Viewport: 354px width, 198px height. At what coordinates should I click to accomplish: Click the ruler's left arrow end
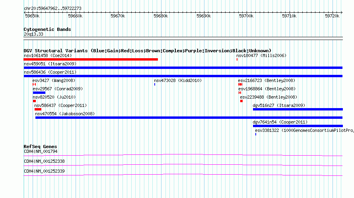pos(25,12)
